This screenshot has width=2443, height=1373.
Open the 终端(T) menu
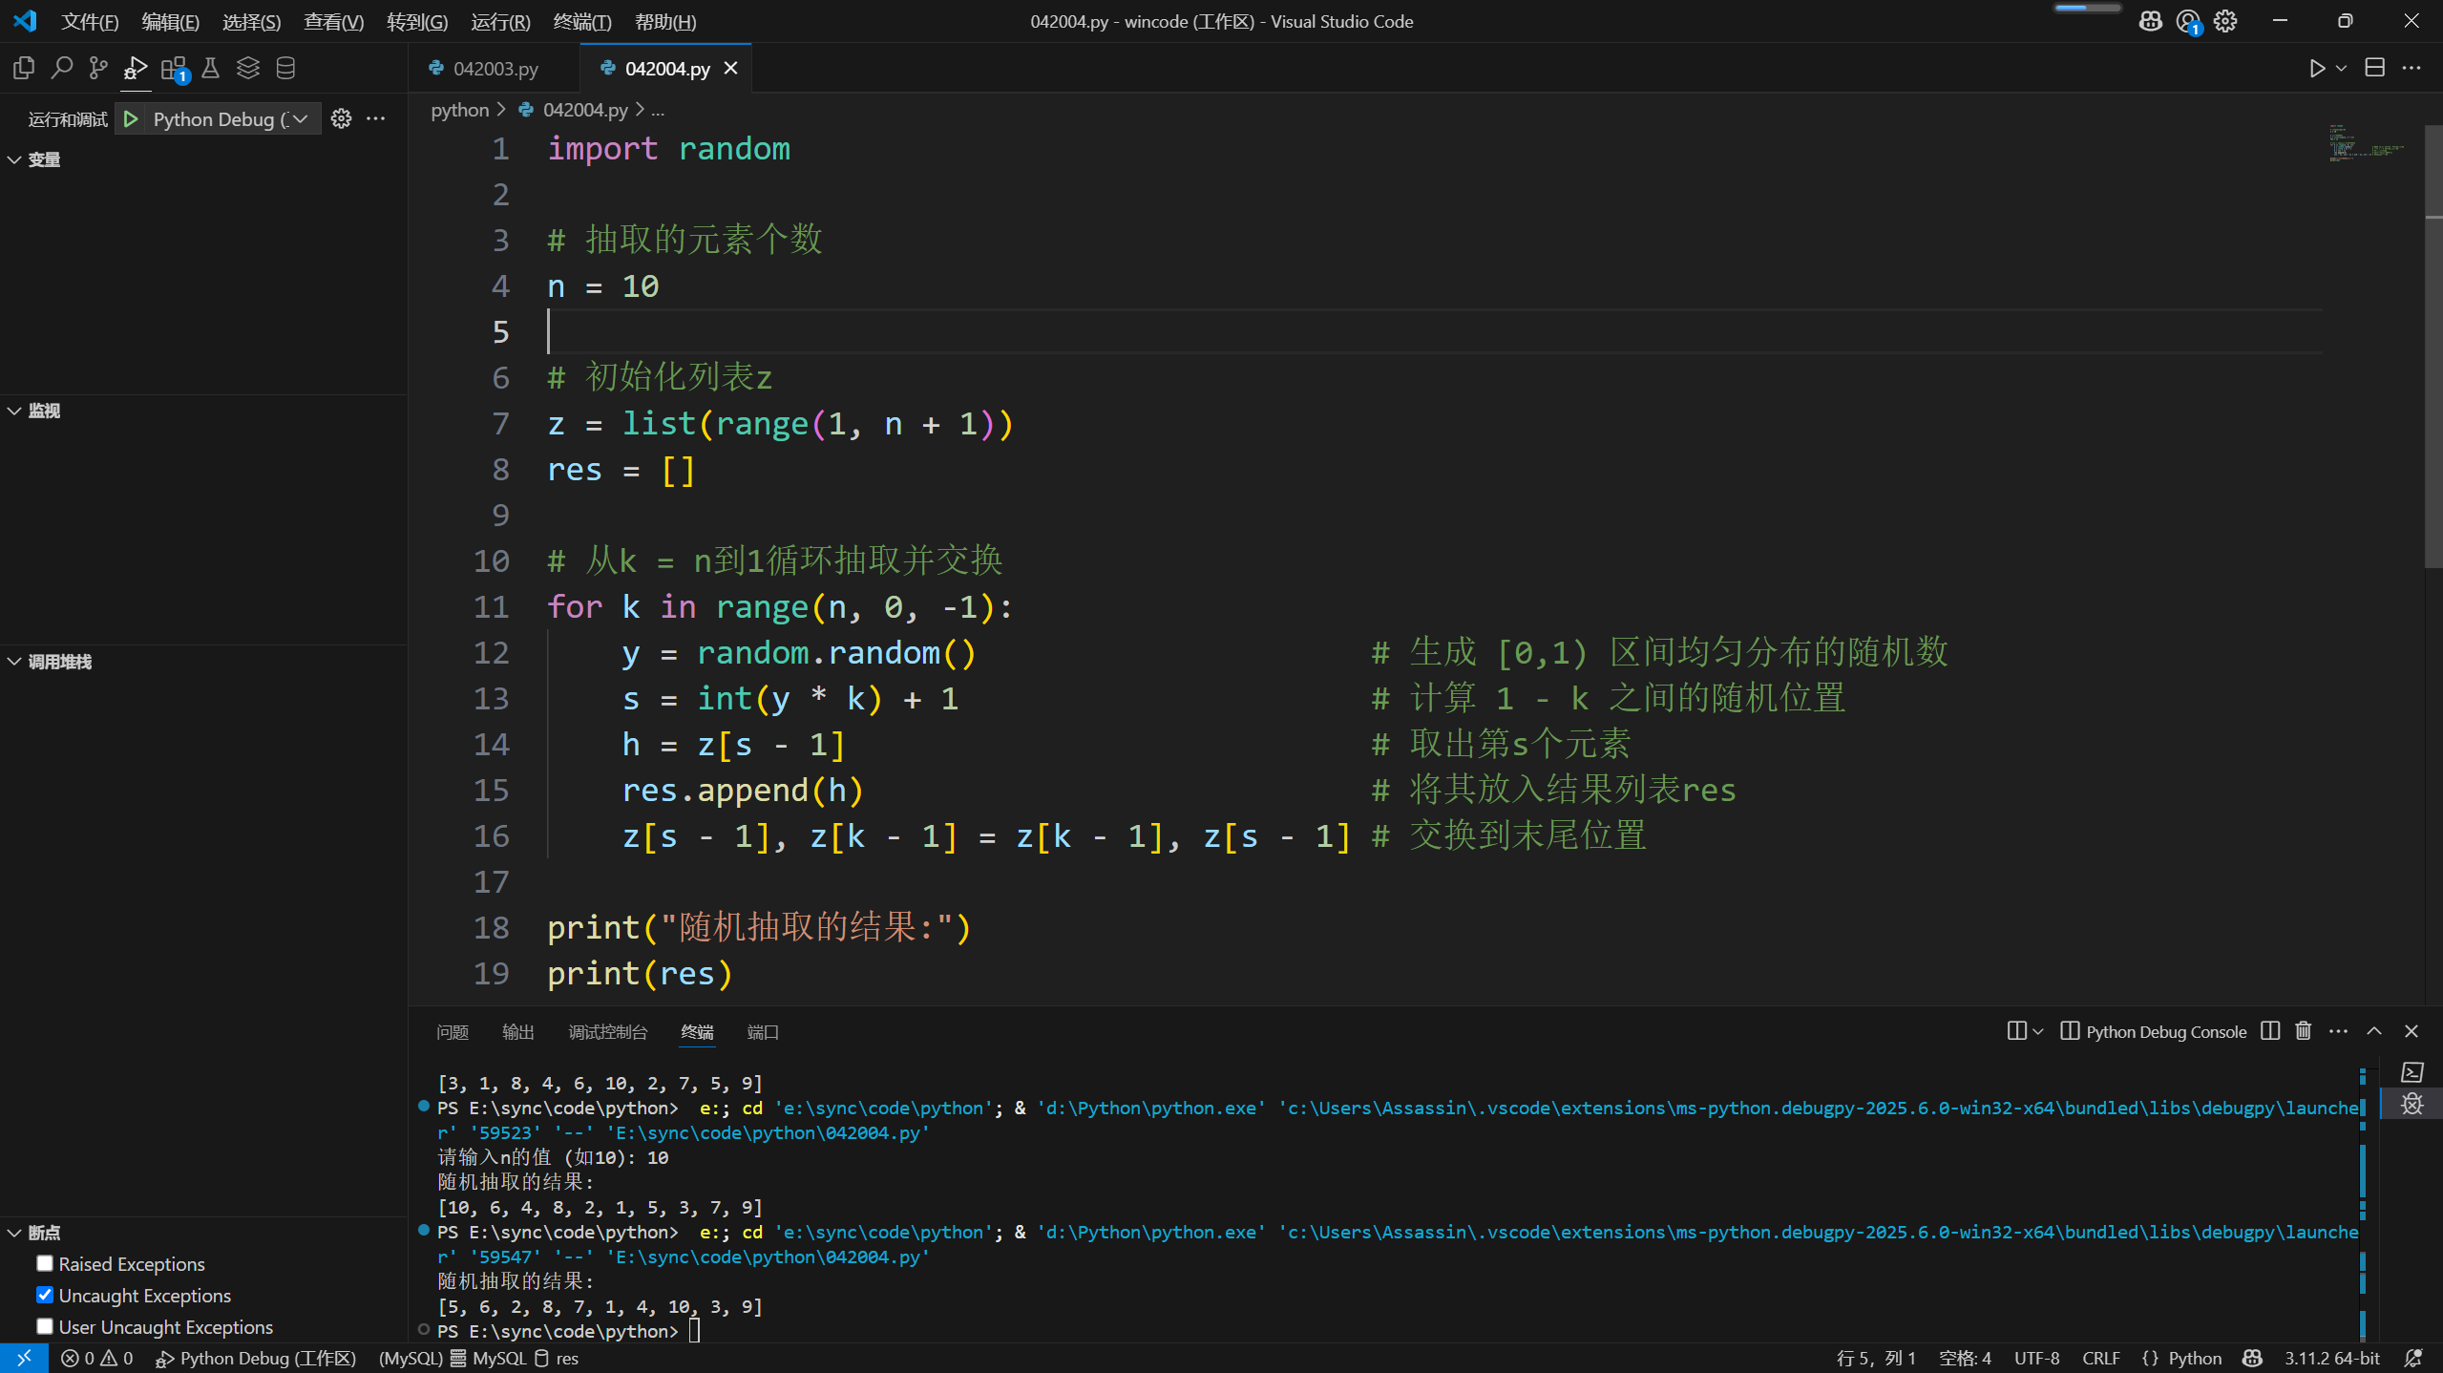pos(582,21)
